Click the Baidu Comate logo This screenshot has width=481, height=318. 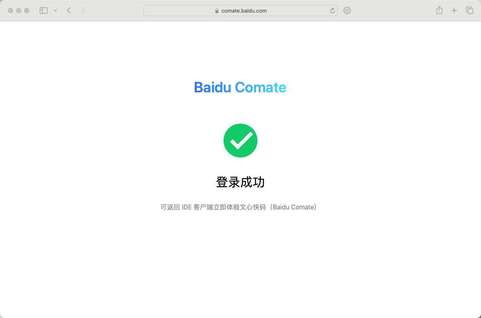(240, 88)
